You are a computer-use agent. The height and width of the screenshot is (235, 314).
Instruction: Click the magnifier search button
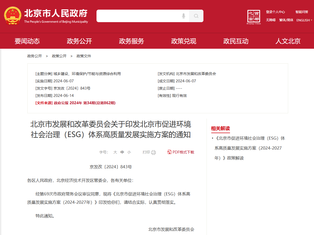tap(196, 16)
